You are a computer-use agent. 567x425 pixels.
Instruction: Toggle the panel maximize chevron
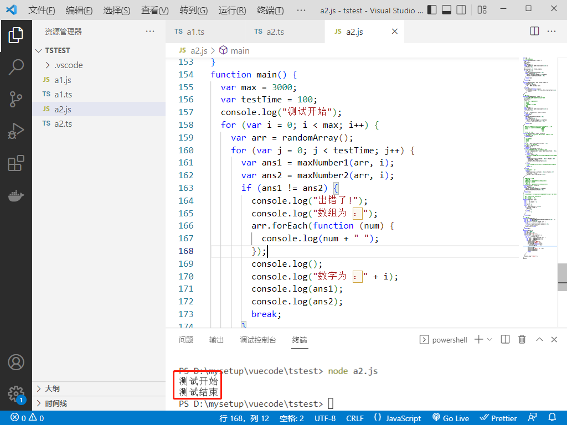pyautogui.click(x=539, y=339)
